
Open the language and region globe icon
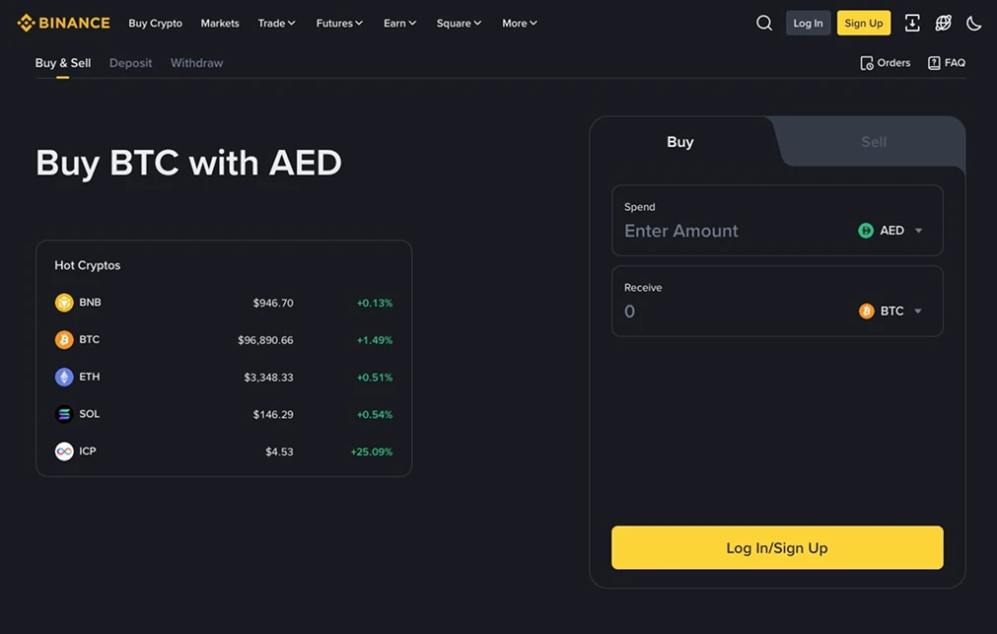click(943, 22)
